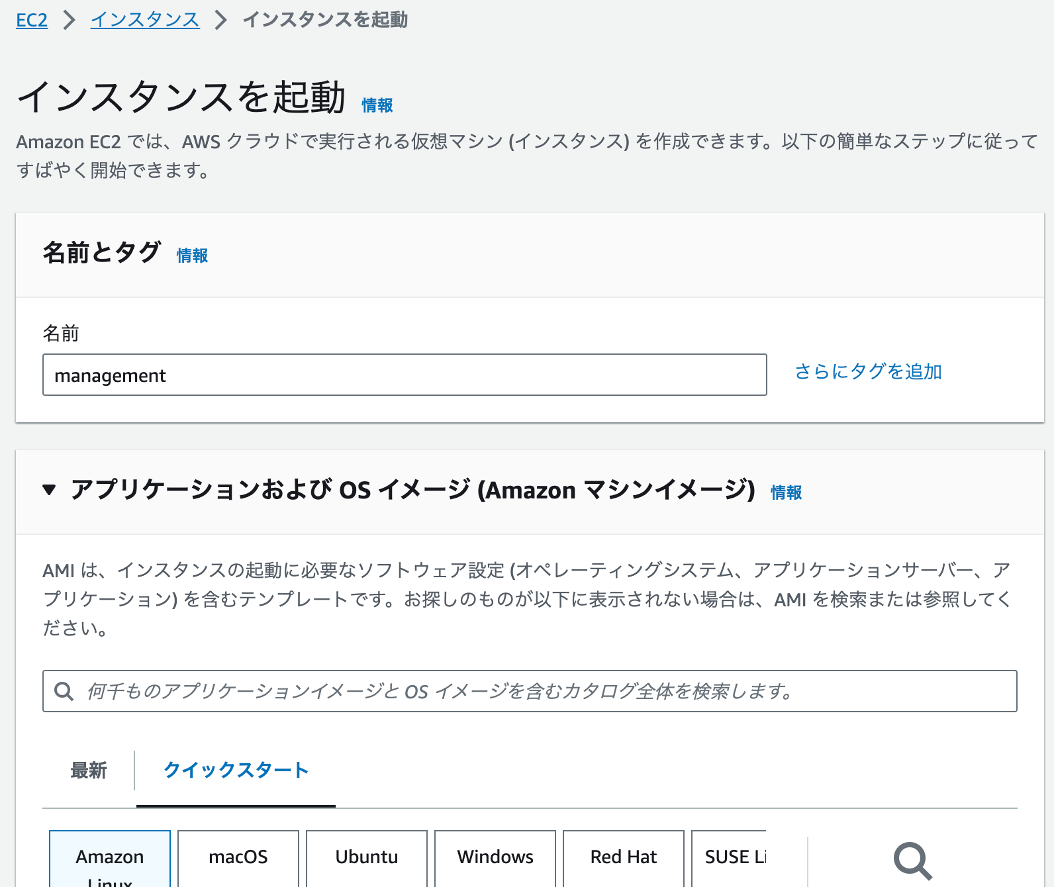This screenshot has height=887, width=1054.
Task: Select the macOS AMI tile
Action: pyautogui.click(x=238, y=859)
